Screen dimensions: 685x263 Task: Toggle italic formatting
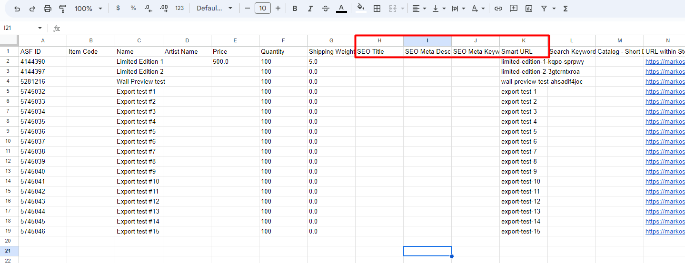pyautogui.click(x=310, y=9)
